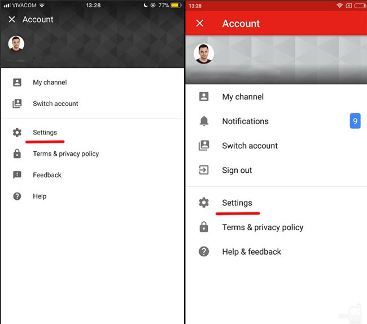Open the Terms & privacy policy label on the red-header screen
Viewport: 367px width, 324px height.
tap(263, 227)
